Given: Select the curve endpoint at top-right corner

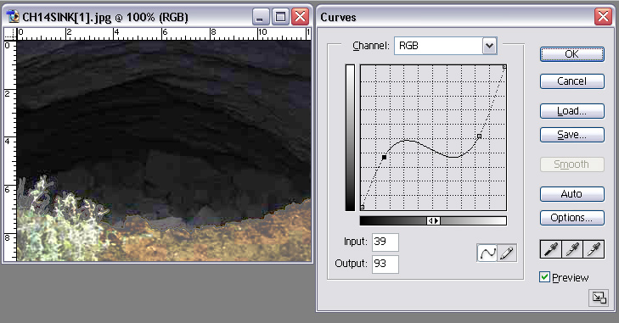Looking at the screenshot, I should point(504,67).
